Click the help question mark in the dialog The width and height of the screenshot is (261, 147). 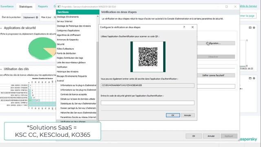pyautogui.click(x=184, y=27)
